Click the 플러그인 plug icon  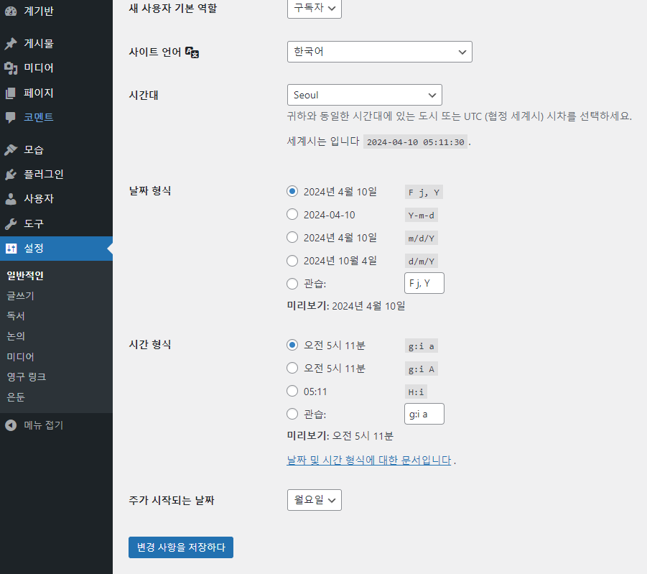pos(11,175)
